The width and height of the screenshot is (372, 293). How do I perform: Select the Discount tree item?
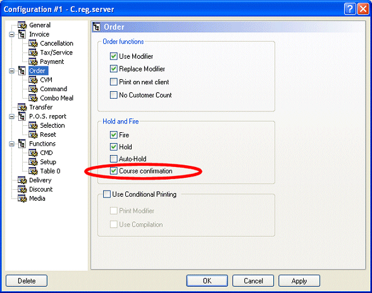40,189
